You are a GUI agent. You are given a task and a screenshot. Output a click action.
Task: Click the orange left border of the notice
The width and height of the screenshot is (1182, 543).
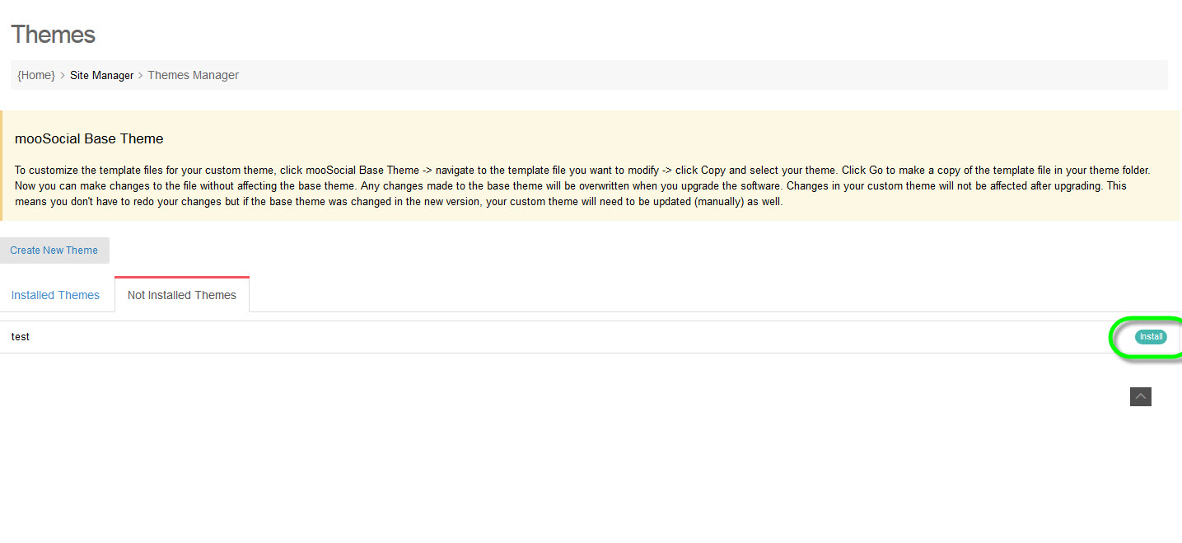pos(1,165)
